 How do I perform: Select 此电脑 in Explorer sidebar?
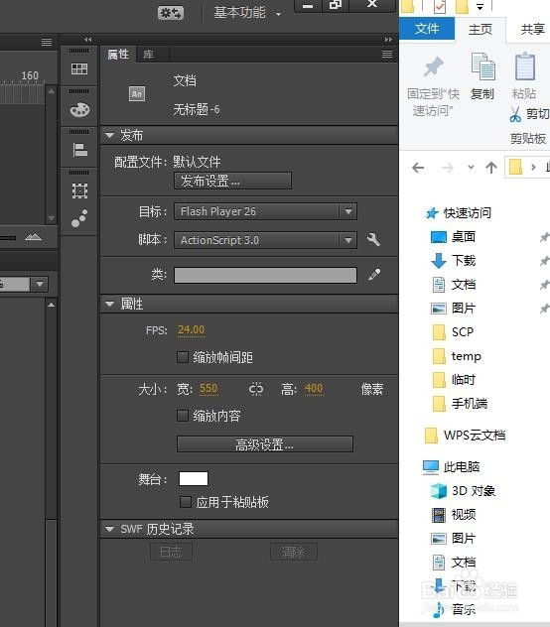point(452,466)
